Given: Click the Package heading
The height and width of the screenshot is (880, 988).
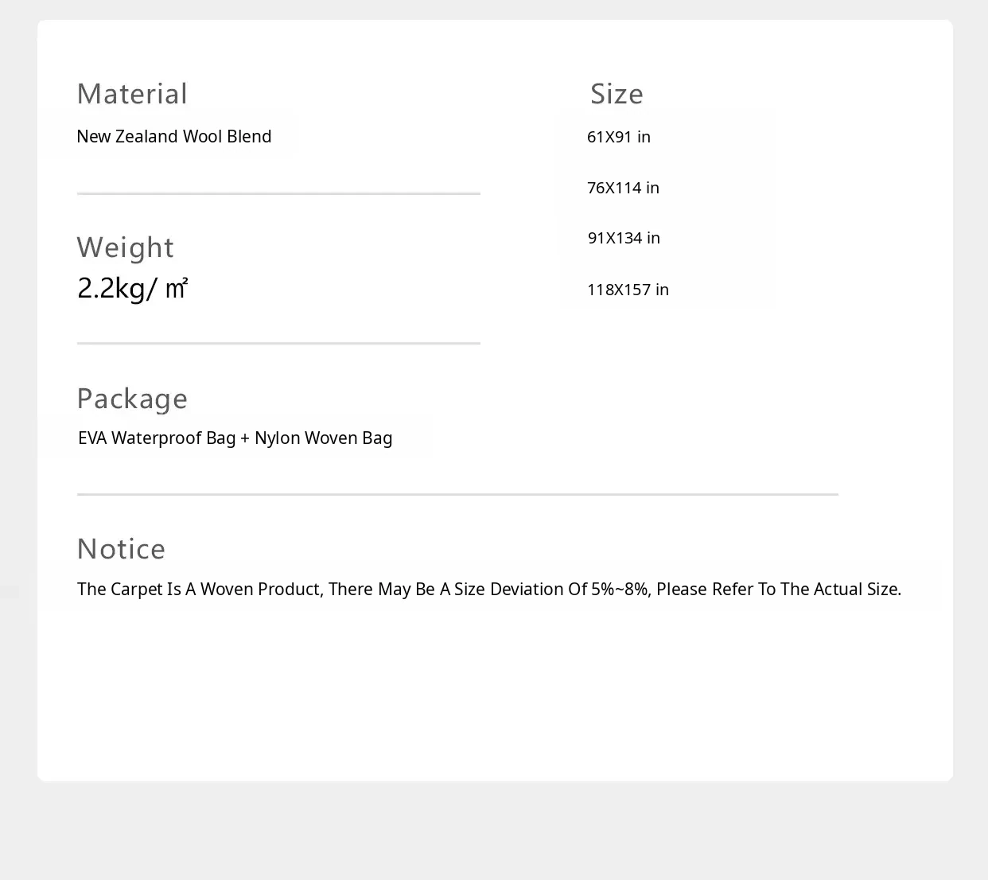Looking at the screenshot, I should tap(132, 399).
